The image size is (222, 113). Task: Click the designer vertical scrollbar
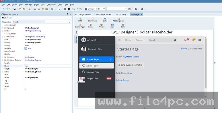point(206,63)
